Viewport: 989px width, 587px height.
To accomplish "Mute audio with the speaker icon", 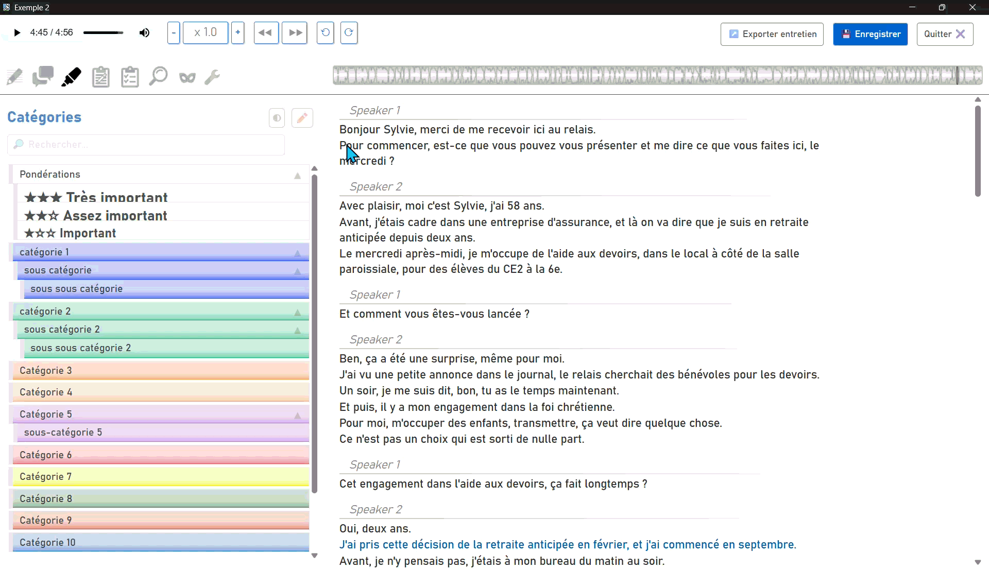I will click(144, 33).
